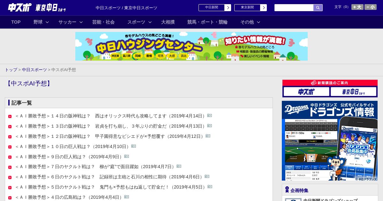Click the 企画特集 ribbon icon
Screen dimensions: 383x201
point(287,190)
